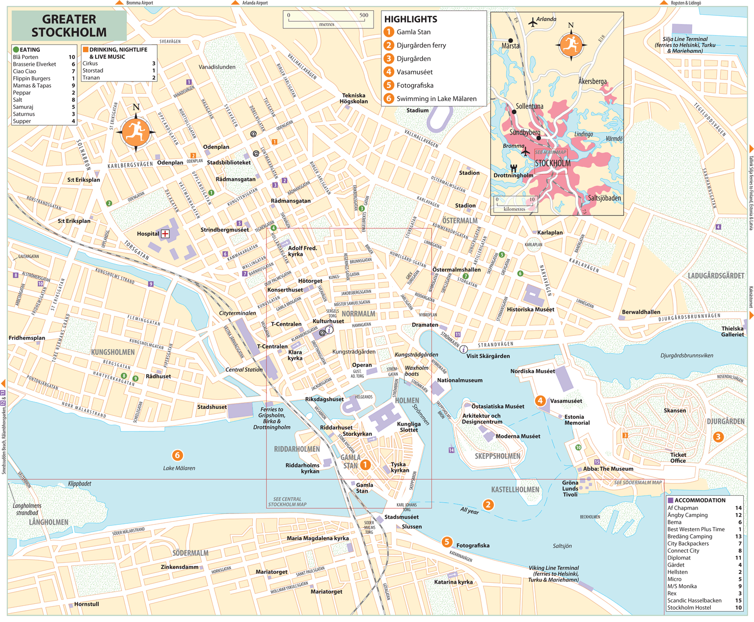Click the Arlanda airplane icon in inset map
This screenshot has width=754, height=622.
coord(533,22)
